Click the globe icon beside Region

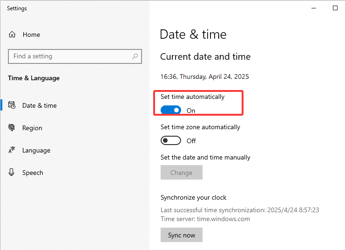click(x=12, y=128)
